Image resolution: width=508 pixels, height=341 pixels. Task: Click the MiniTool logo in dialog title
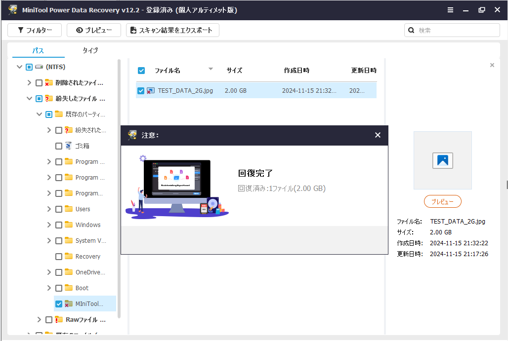click(132, 135)
